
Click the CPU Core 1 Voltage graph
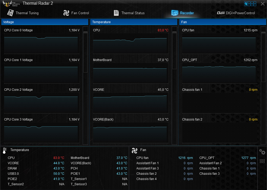point(42,73)
